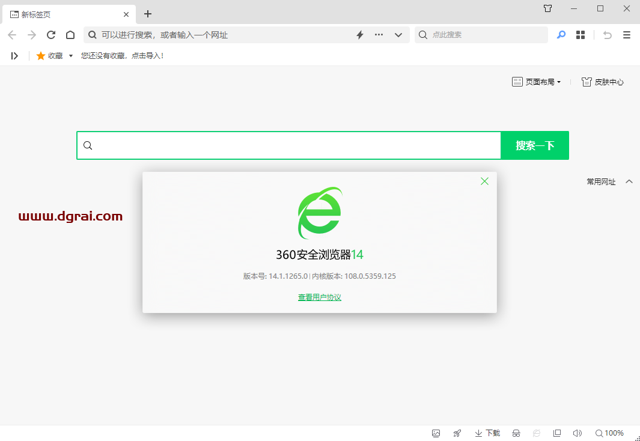This screenshot has height=441, width=640.
Task: Toggle the sidebar panel icon
Action: click(14, 56)
